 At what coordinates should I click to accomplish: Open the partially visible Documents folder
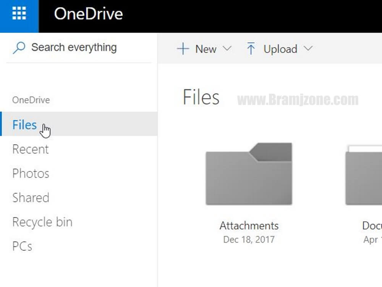tap(364, 175)
